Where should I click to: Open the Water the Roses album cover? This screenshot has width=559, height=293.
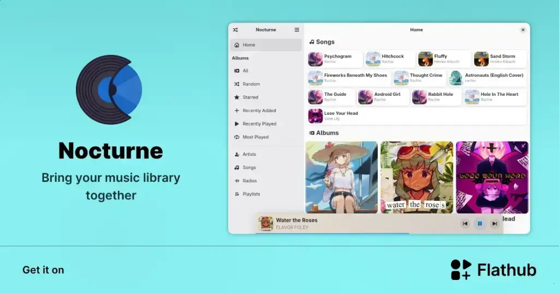coord(417,178)
